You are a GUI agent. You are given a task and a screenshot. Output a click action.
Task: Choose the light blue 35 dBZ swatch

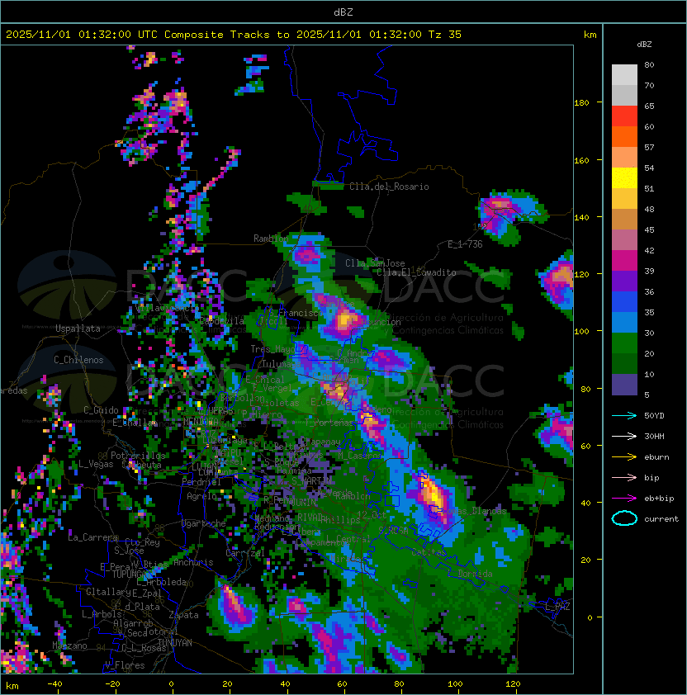click(624, 323)
